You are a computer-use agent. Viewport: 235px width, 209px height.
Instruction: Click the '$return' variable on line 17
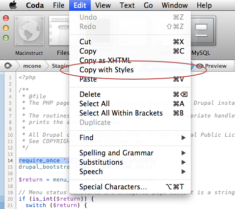[30, 179]
